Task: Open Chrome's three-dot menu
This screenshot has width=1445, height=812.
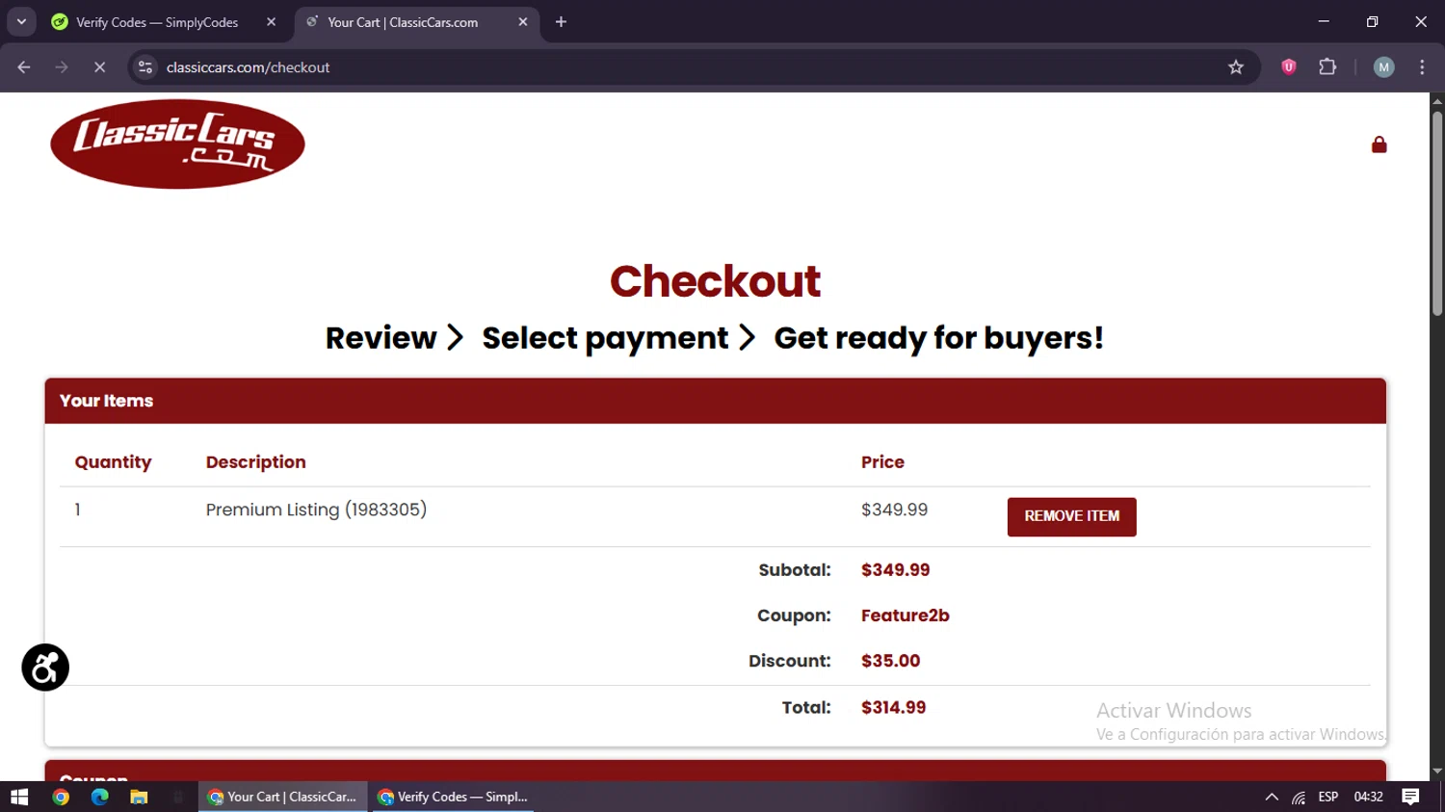Action: point(1422,67)
